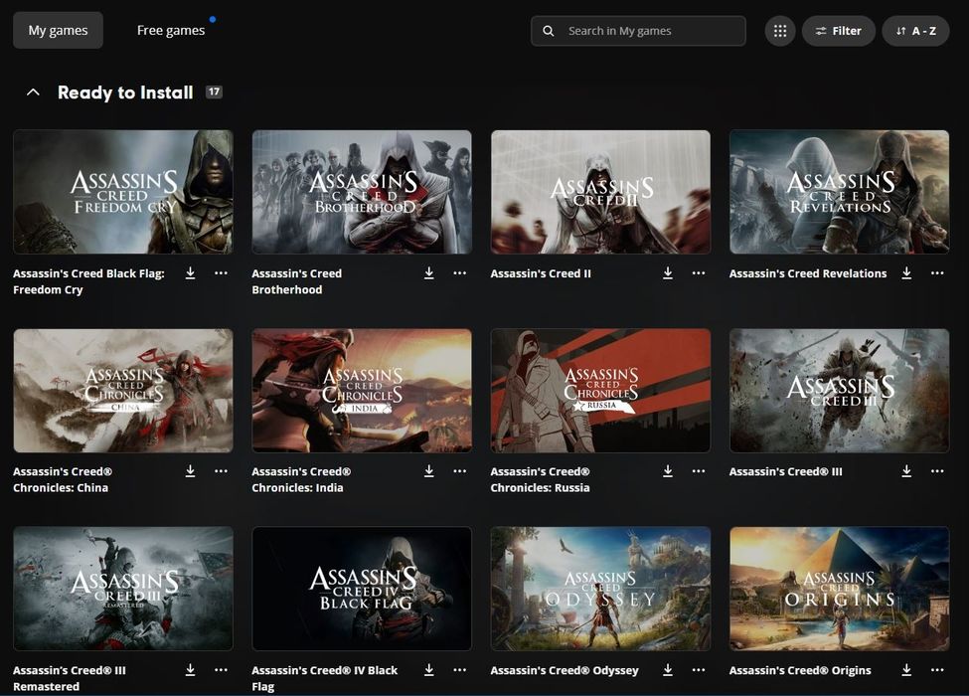The width and height of the screenshot is (969, 696).
Task: Open more options for Brotherhood
Action: (460, 273)
